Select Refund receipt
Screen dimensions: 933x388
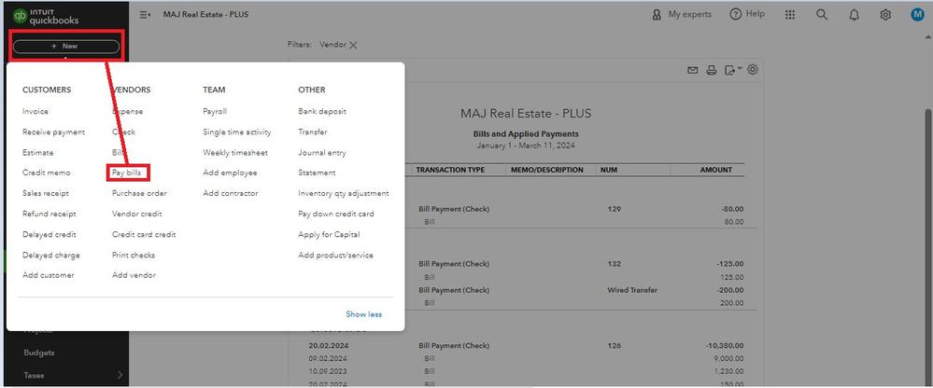click(49, 214)
